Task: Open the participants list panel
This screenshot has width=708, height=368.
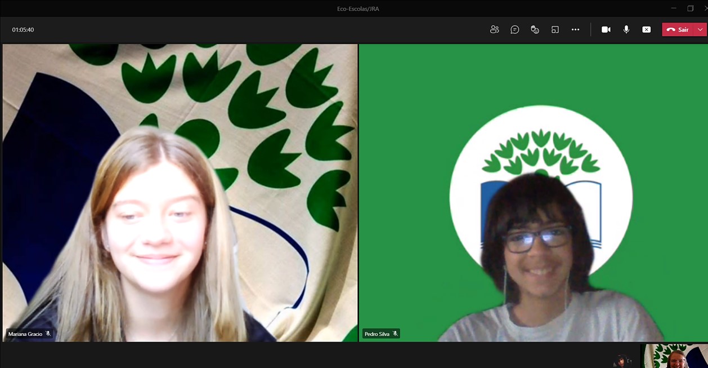Action: click(x=494, y=30)
